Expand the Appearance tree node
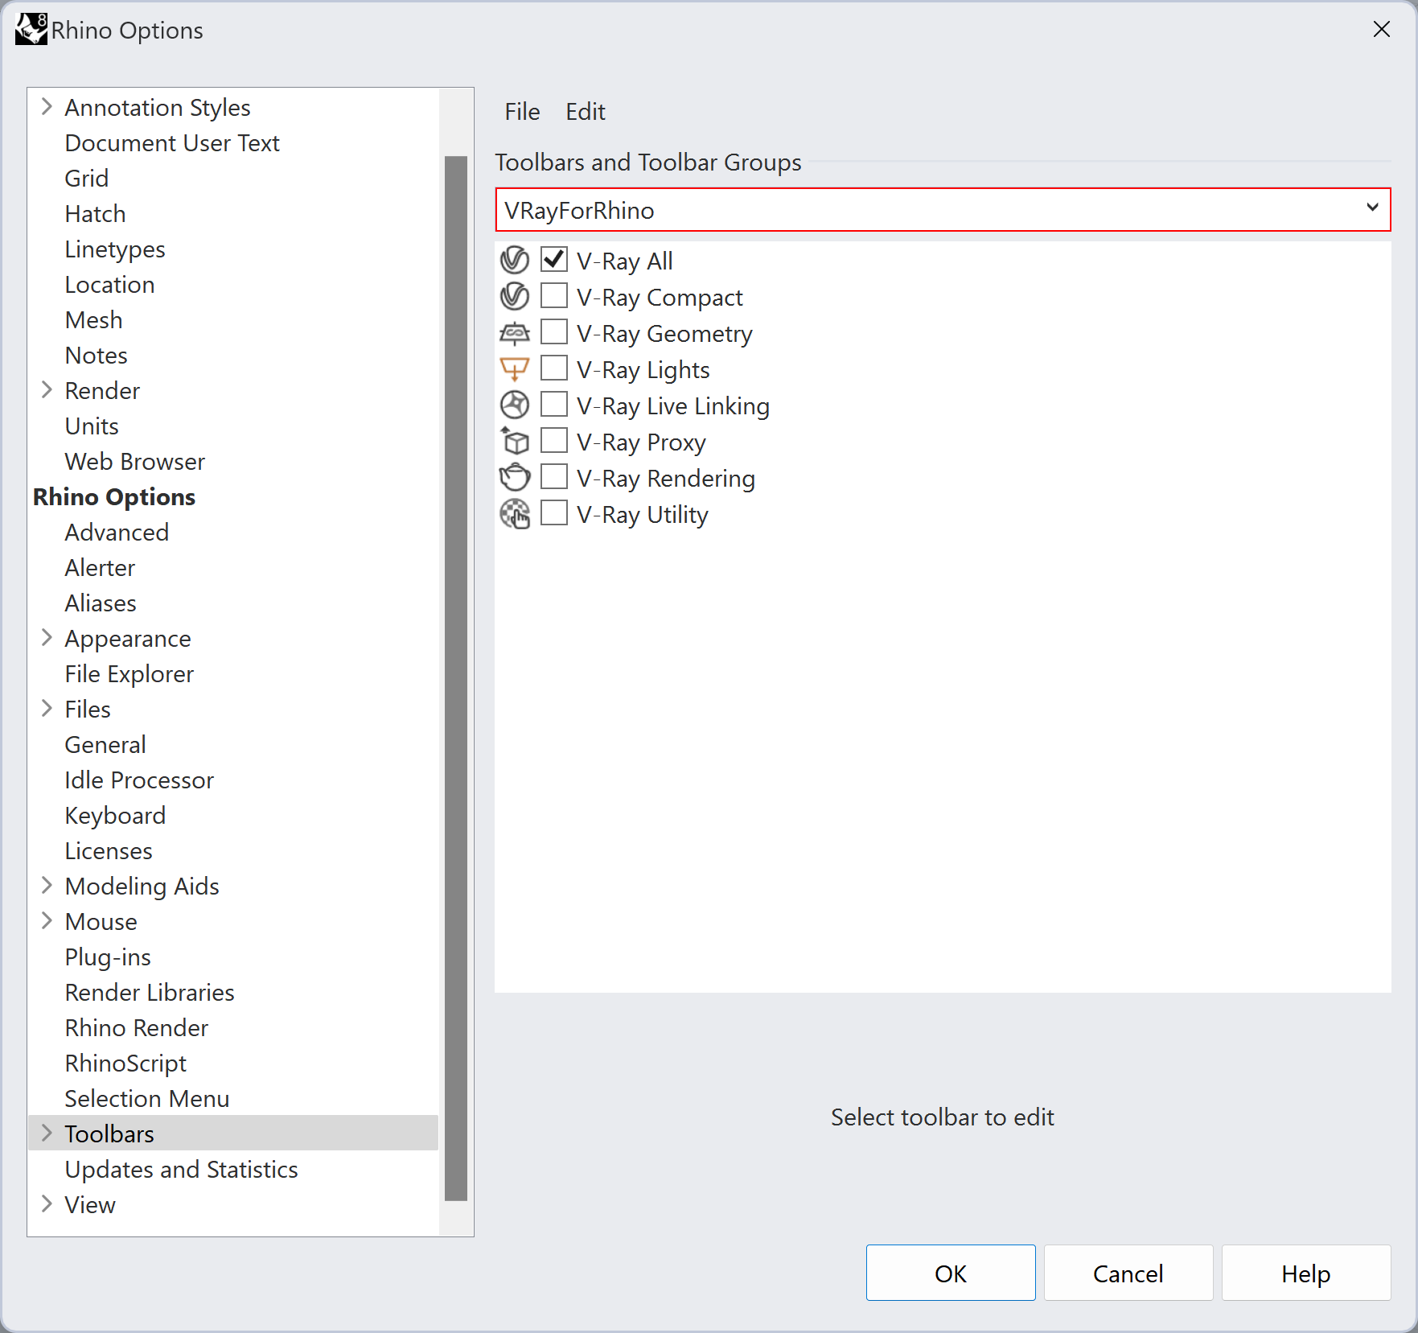Image resolution: width=1418 pixels, height=1333 pixels. (x=47, y=638)
